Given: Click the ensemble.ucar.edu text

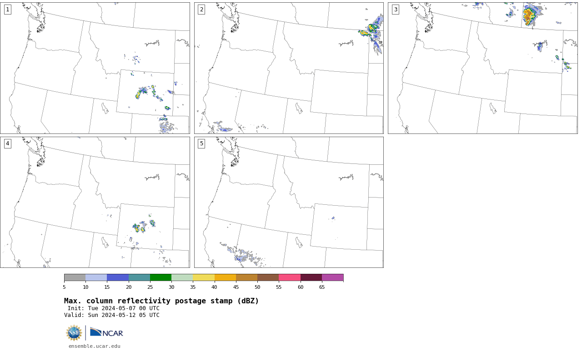Looking at the screenshot, I should point(95,346).
